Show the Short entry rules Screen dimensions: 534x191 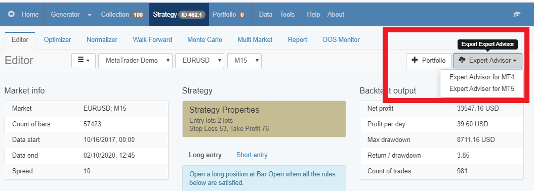pyautogui.click(x=252, y=155)
